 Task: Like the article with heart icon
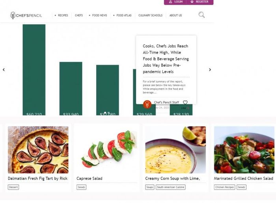185,102
